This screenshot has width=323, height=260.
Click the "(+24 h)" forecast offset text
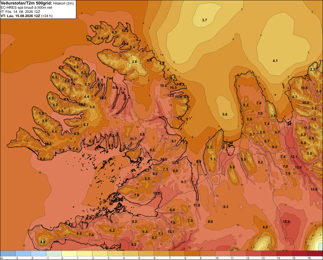click(47, 16)
